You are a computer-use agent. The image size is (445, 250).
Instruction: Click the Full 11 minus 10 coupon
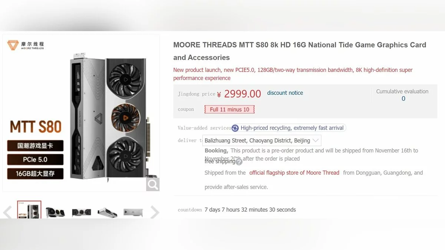(x=230, y=109)
